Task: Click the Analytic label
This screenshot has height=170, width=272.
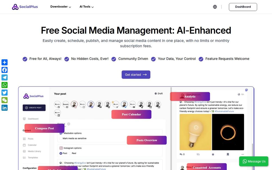Action: pos(190,97)
